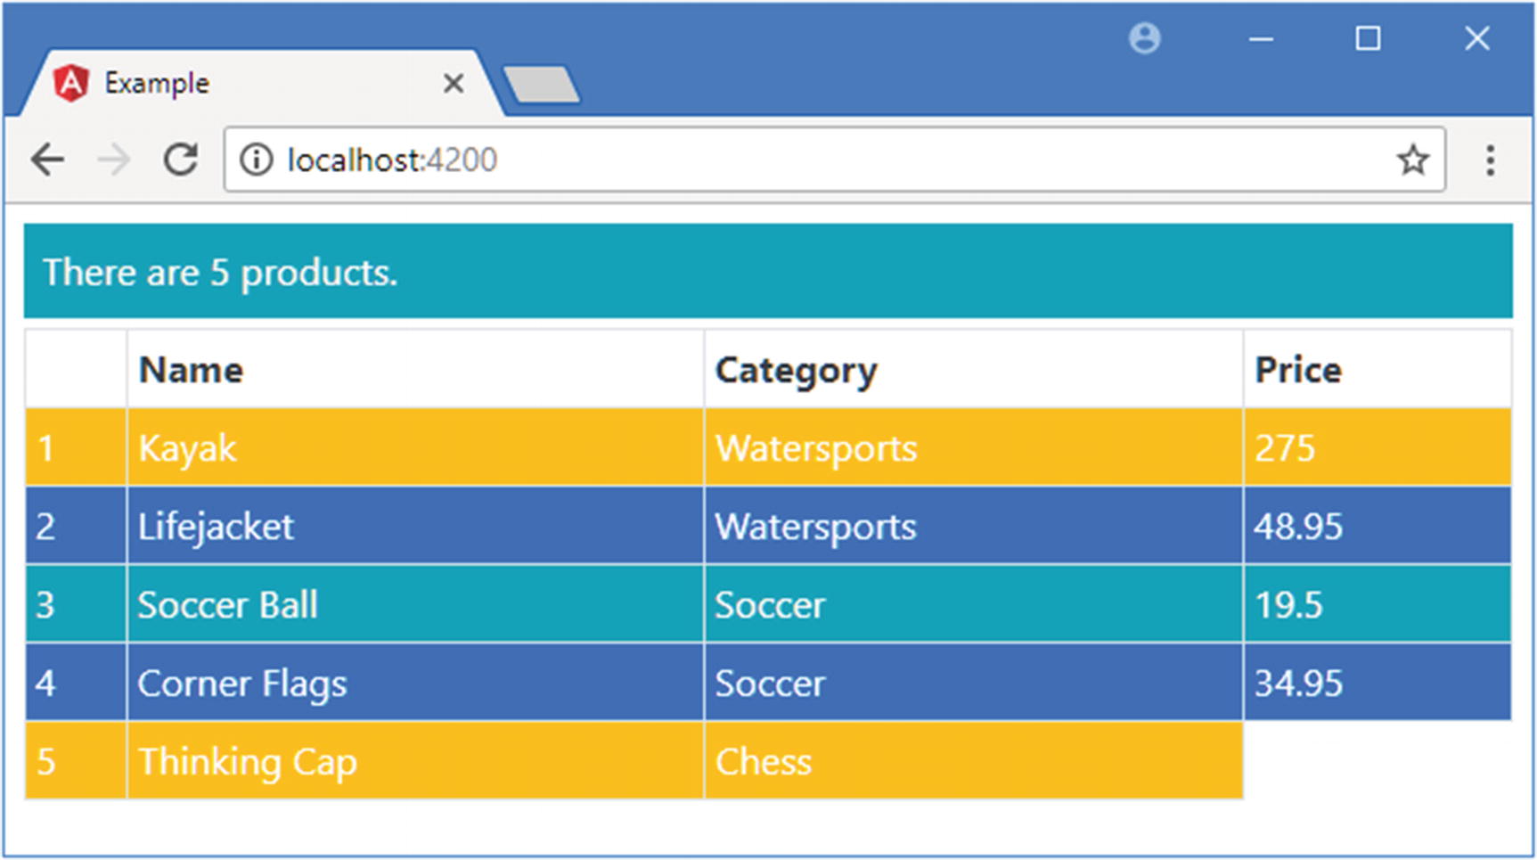This screenshot has height=860, width=1537.
Task: Click the site information icon
Action: coord(257,160)
